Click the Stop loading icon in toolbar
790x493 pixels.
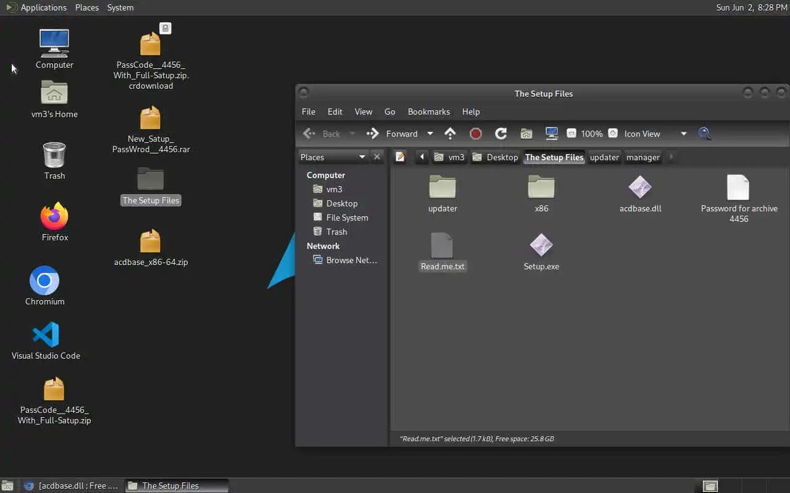pos(475,134)
